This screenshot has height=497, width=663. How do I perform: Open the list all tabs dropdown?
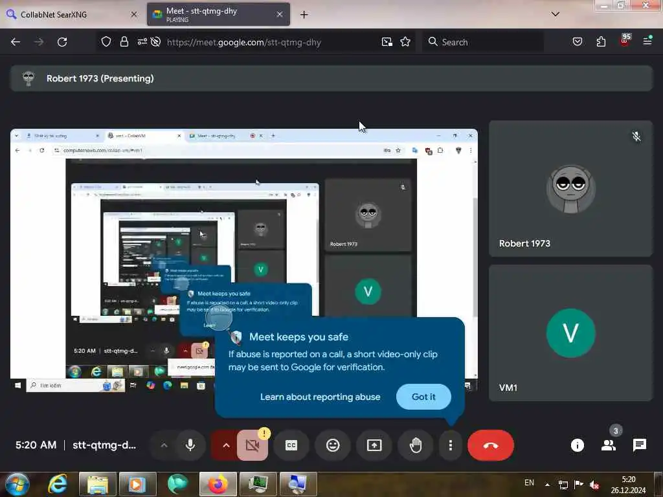(555, 14)
